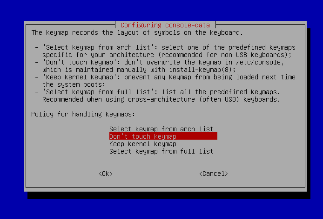Click the <Cancel> button

[x=214, y=174]
